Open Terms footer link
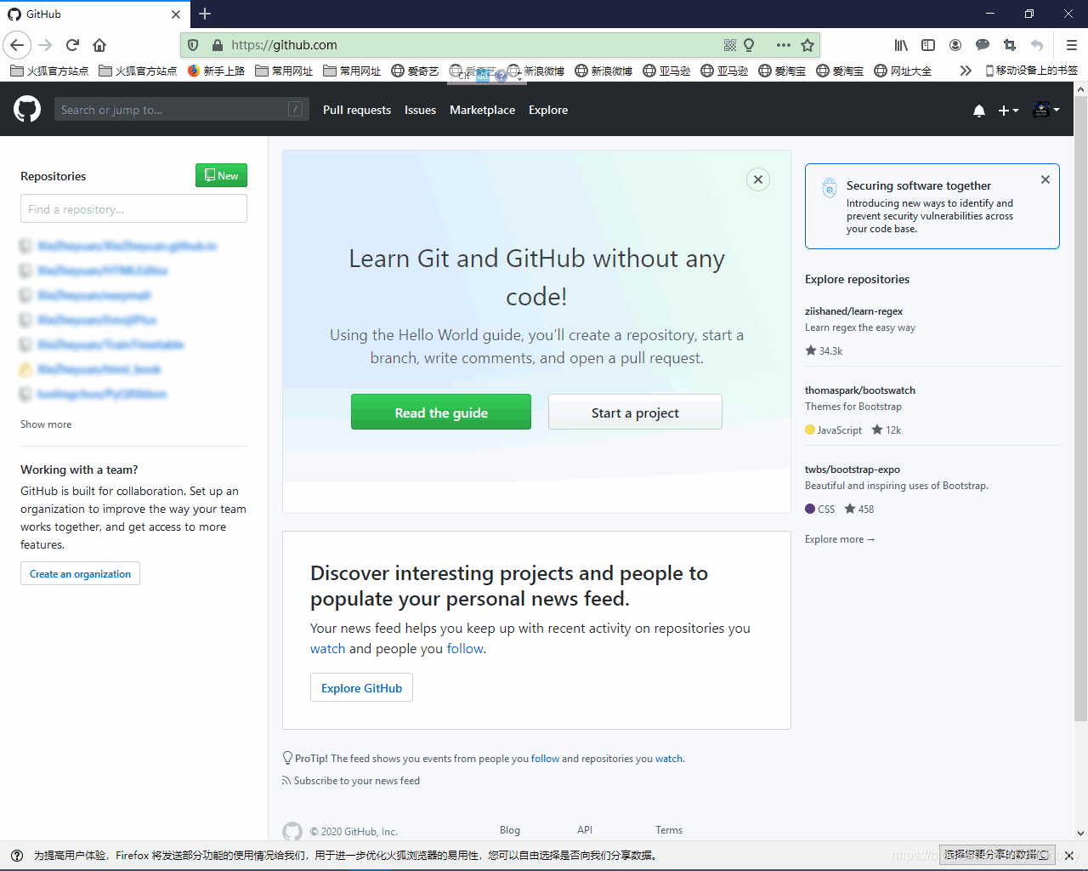Viewport: 1088px width, 871px height. (x=669, y=830)
